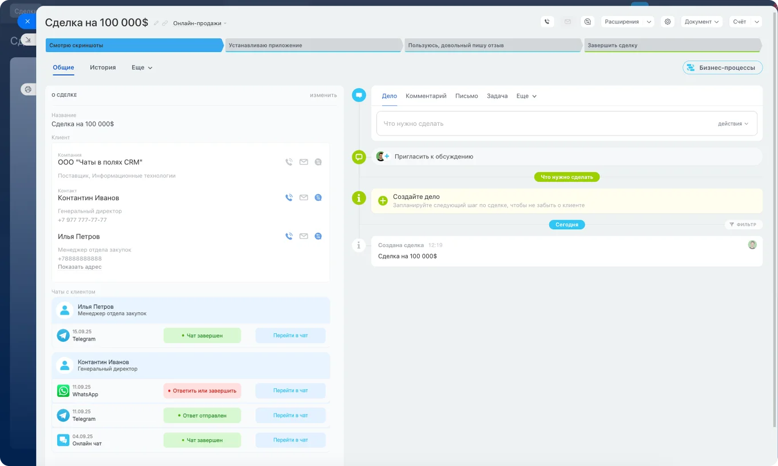Open Бизнес-процессы panel
The image size is (778, 466).
pos(723,67)
